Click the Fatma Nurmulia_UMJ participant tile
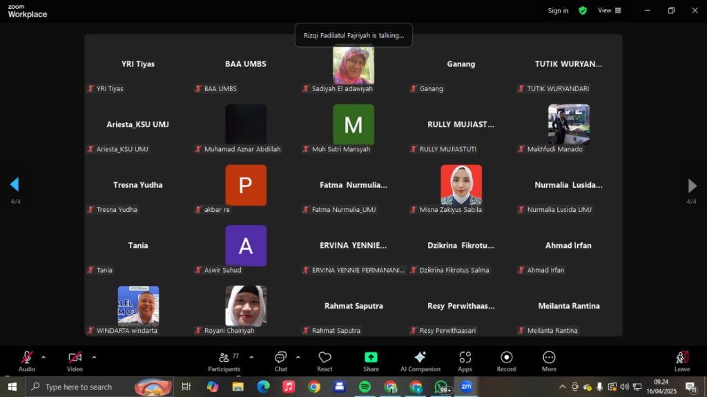The width and height of the screenshot is (707, 397). [x=353, y=185]
